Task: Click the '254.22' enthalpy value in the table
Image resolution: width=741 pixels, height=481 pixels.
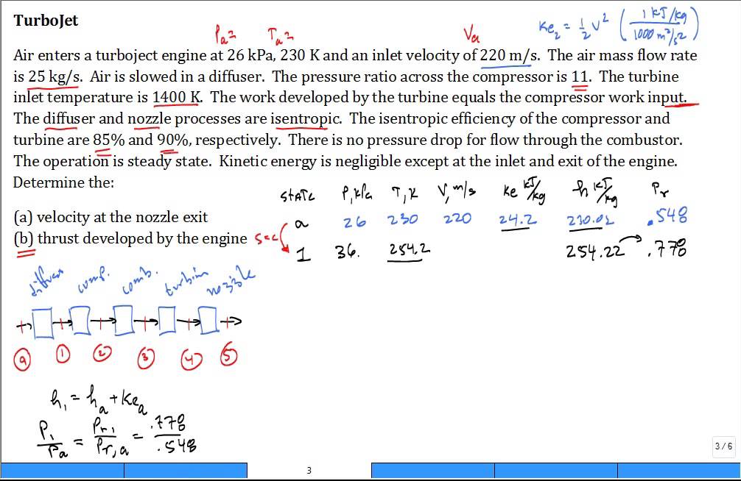Action: point(594,251)
